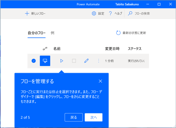Click the 1 分前 modified time cell
The image size is (176, 128).
[x=109, y=61]
